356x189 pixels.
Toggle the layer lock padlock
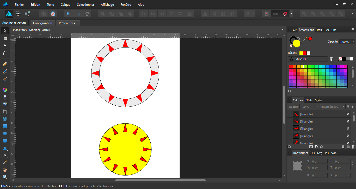coord(353,106)
